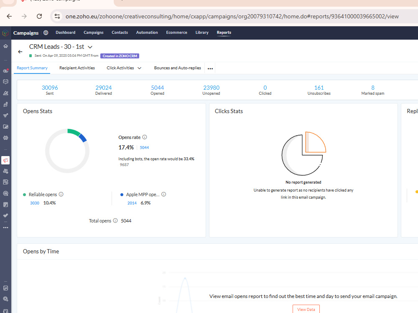The image size is (418, 313).
Task: Click the 23980 Unopened count
Action: 212,88
